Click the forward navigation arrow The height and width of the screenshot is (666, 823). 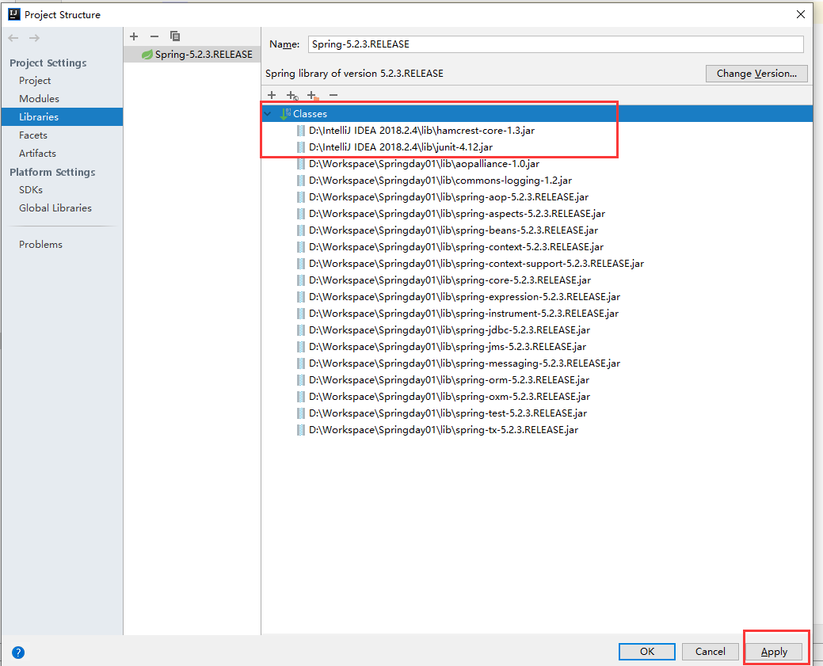pyautogui.click(x=34, y=38)
